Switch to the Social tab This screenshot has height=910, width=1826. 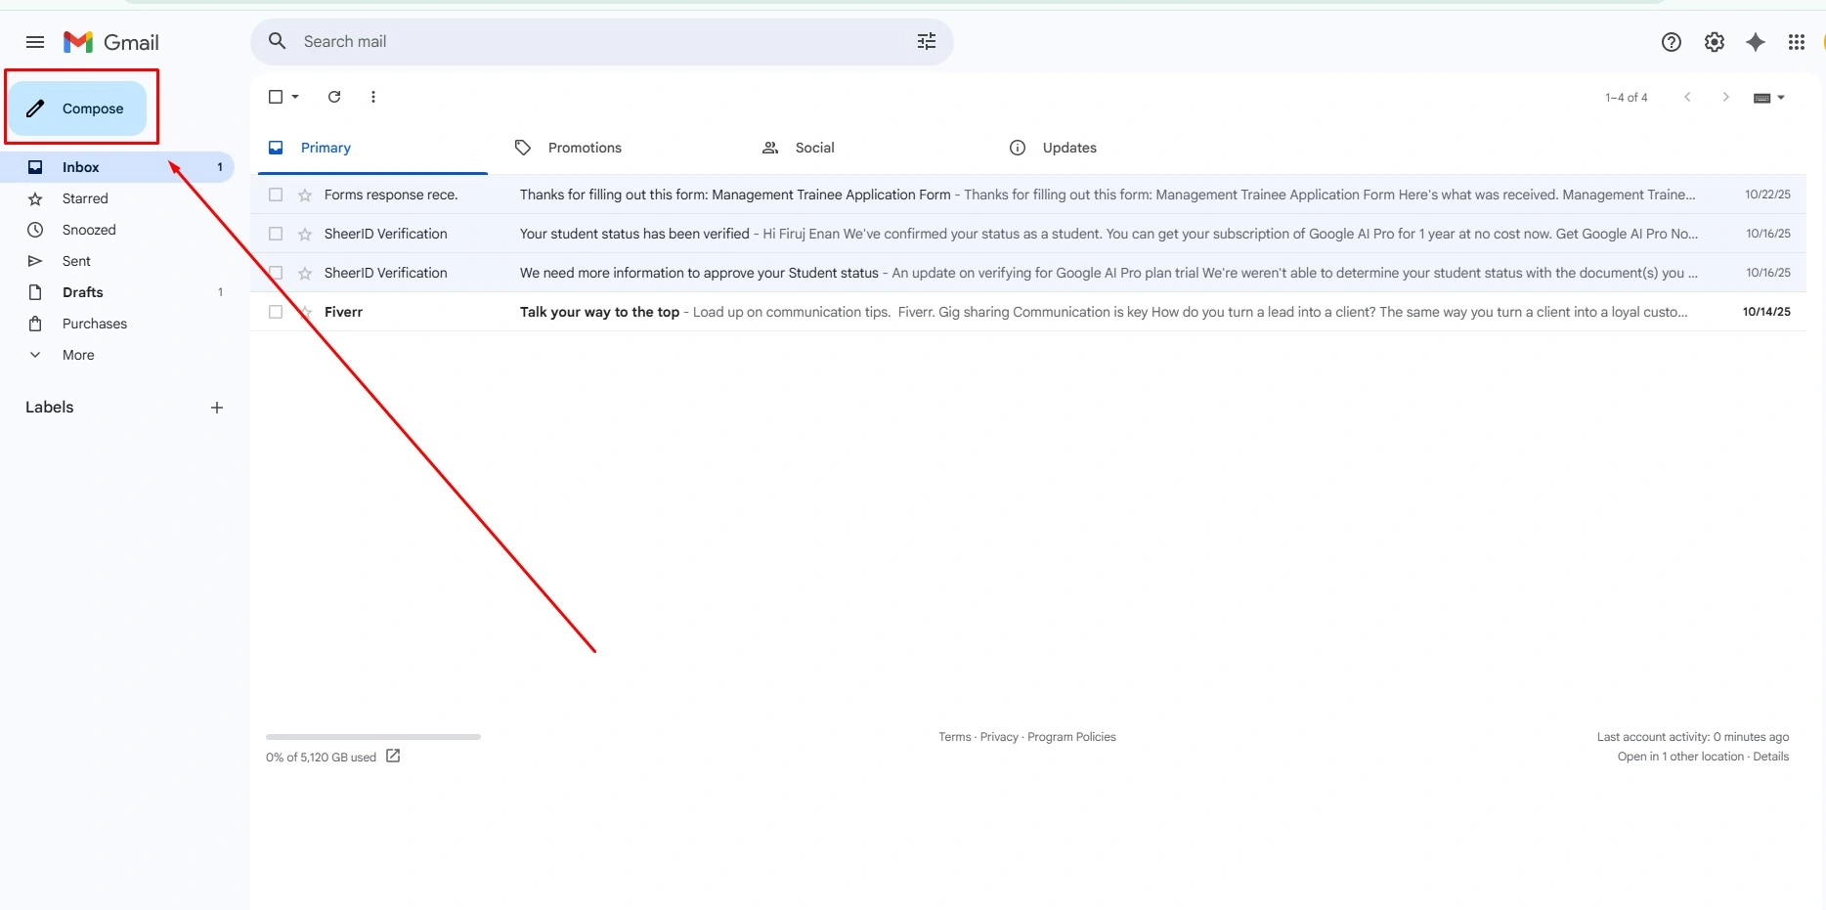click(814, 148)
